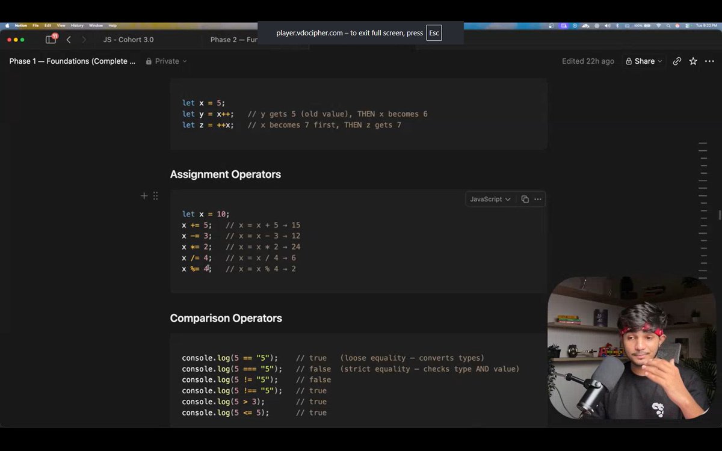The image size is (722, 451).
Task: Click the Phase 1 — Foundations page title
Action: [x=72, y=61]
